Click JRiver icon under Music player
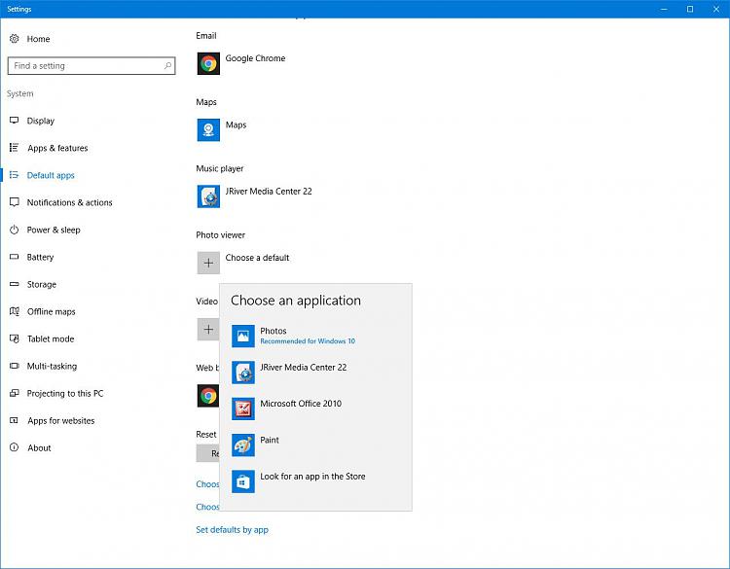The height and width of the screenshot is (569, 730). (208, 196)
